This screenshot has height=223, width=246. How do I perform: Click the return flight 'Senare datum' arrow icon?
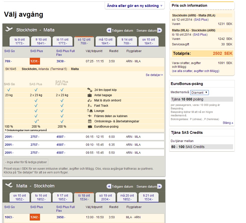(159, 186)
